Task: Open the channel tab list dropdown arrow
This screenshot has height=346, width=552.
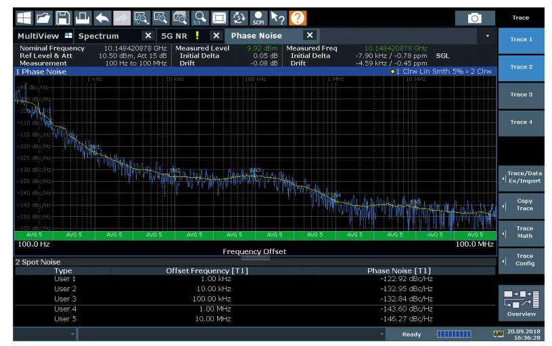Action: [488, 36]
